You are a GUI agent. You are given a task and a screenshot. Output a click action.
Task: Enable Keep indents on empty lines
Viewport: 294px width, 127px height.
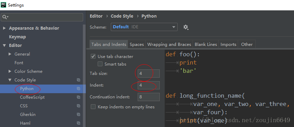pyautogui.click(x=93, y=107)
